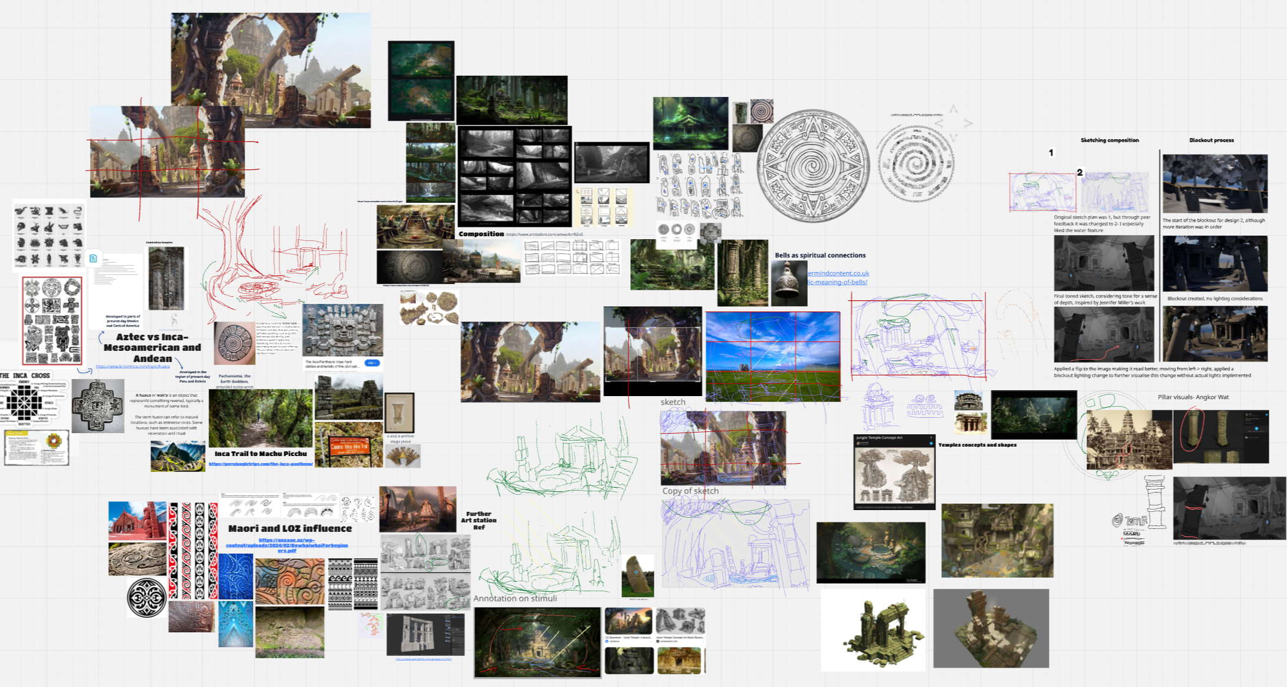Select the red Maori meeting house photo
Image resolution: width=1287 pixels, height=687 pixels.
pyautogui.click(x=137, y=521)
